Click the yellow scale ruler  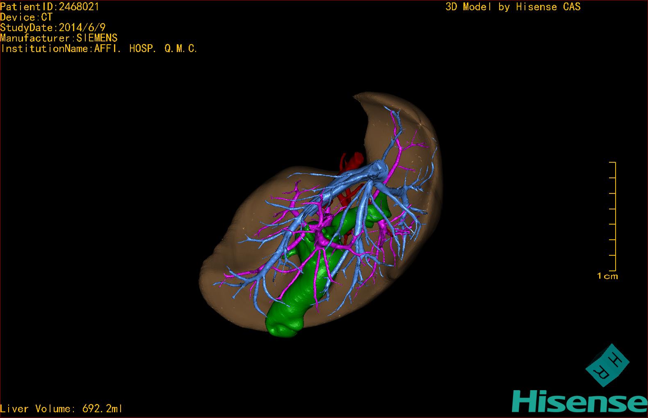click(613, 216)
